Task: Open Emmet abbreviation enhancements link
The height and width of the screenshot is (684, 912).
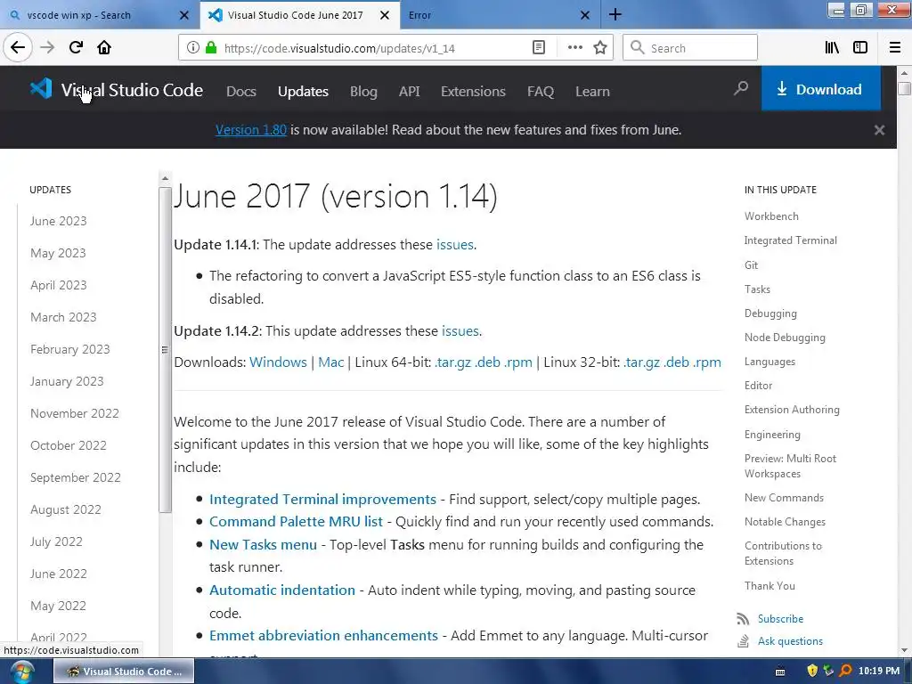Action: coord(323,635)
